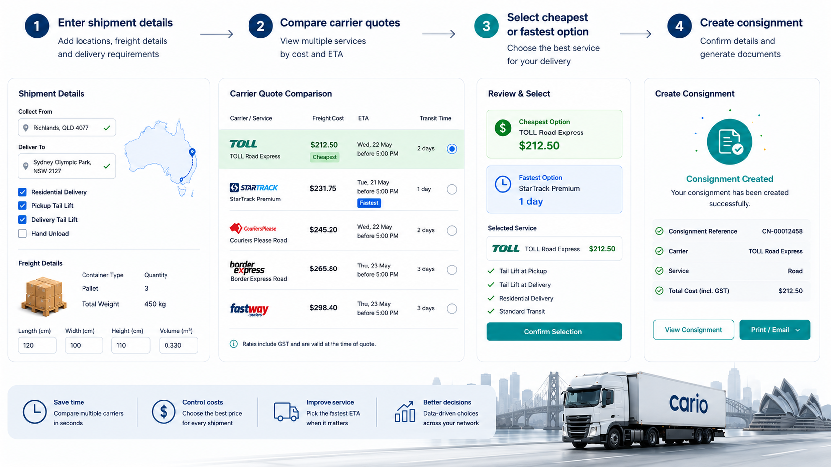The image size is (831, 467).
Task: Click the Deliver To address field
Action: pos(67,166)
